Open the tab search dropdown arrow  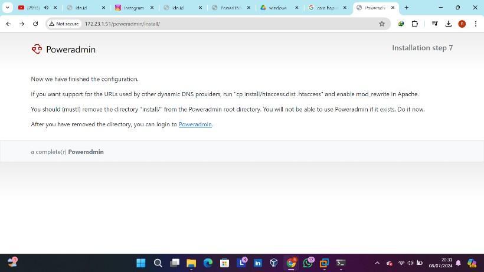coord(8,8)
